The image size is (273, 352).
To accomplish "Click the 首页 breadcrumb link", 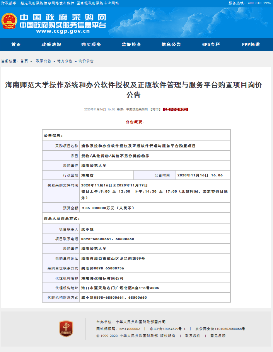I will click(24, 61).
